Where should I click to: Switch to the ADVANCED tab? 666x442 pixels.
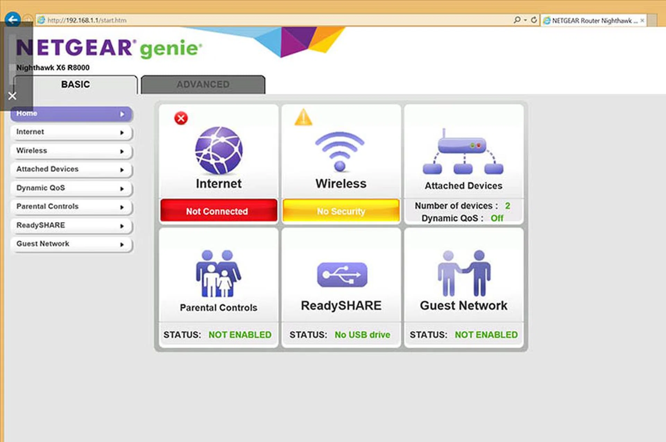203,84
